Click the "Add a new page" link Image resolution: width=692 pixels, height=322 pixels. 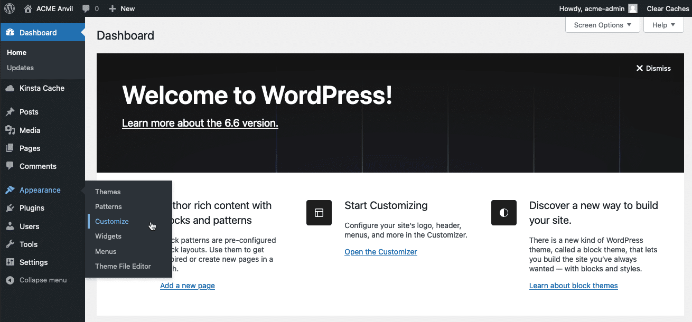[187, 286]
